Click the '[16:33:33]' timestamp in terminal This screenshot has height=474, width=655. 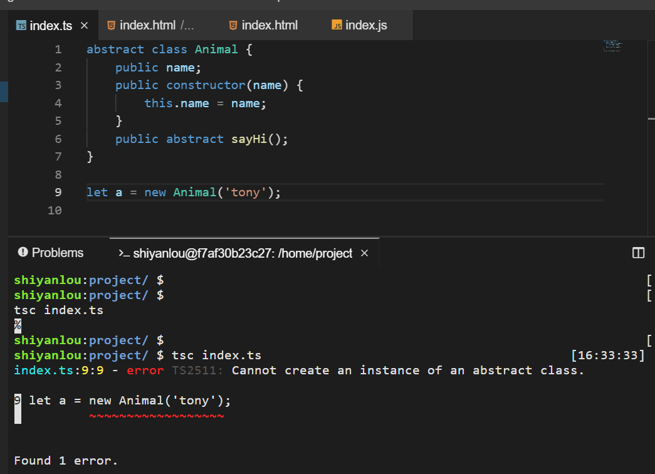click(x=608, y=355)
